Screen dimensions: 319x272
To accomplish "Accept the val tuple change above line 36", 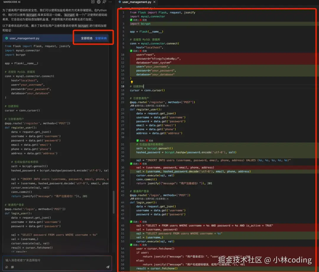I will click(134, 164).
